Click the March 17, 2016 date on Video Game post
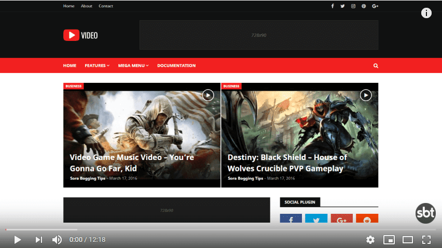The height and width of the screenshot is (248, 442). tap(123, 178)
